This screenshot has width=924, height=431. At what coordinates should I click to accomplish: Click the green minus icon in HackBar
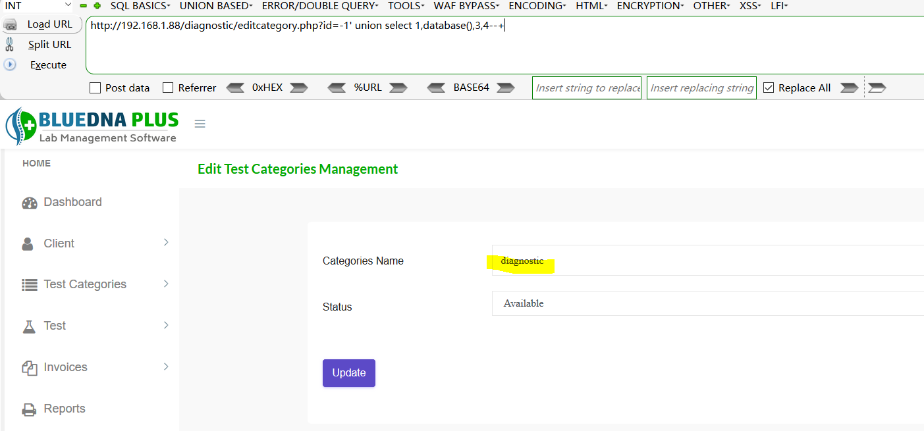(x=84, y=5)
